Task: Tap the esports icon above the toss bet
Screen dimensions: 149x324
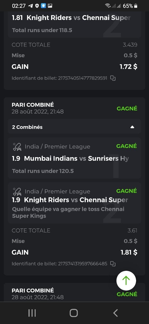Action: click(17, 192)
